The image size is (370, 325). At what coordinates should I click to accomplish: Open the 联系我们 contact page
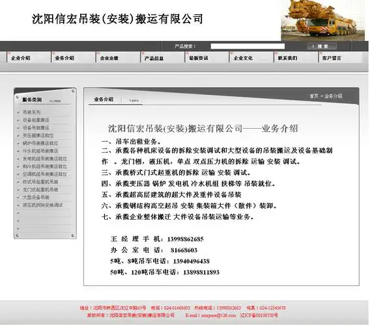pyautogui.click(x=287, y=58)
